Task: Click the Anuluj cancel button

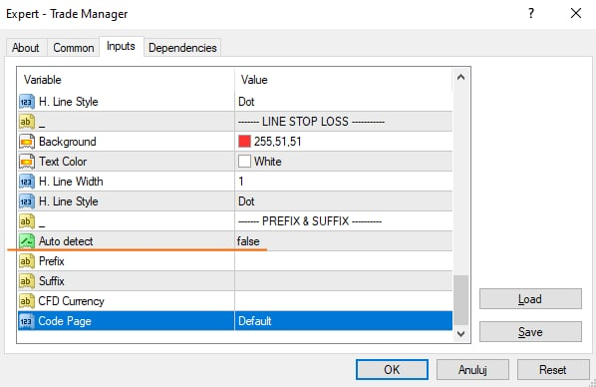Action: [472, 369]
